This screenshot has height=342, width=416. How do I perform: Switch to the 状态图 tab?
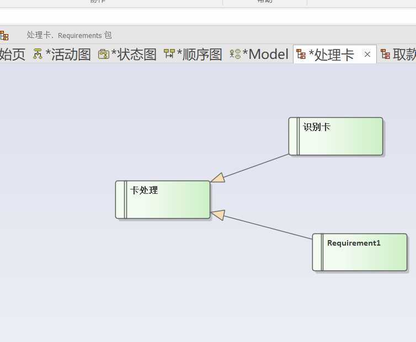tap(127, 55)
